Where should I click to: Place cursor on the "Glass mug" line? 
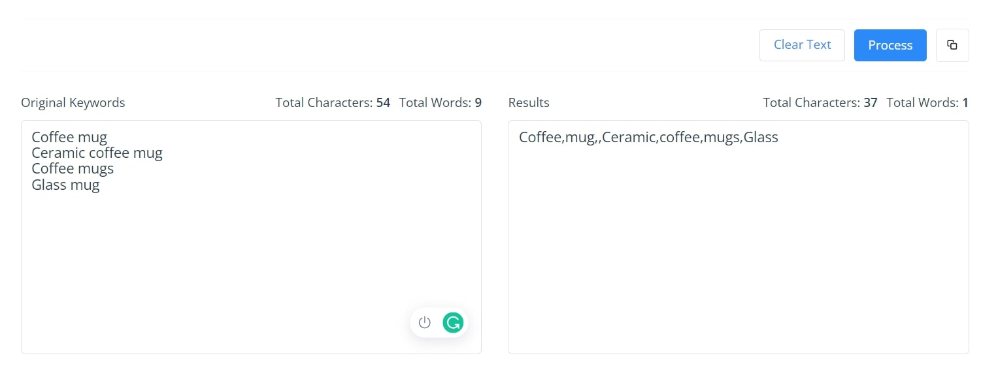click(65, 185)
